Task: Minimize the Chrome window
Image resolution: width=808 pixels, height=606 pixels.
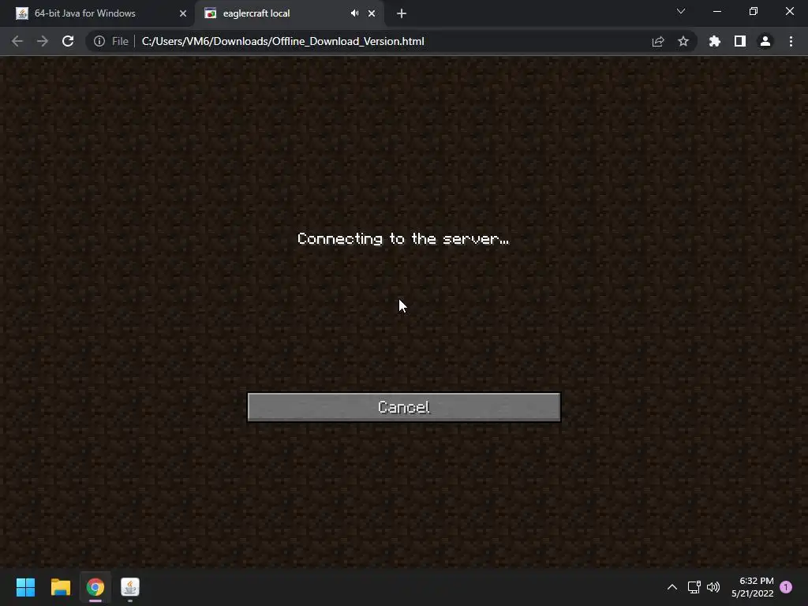Action: pyautogui.click(x=716, y=11)
